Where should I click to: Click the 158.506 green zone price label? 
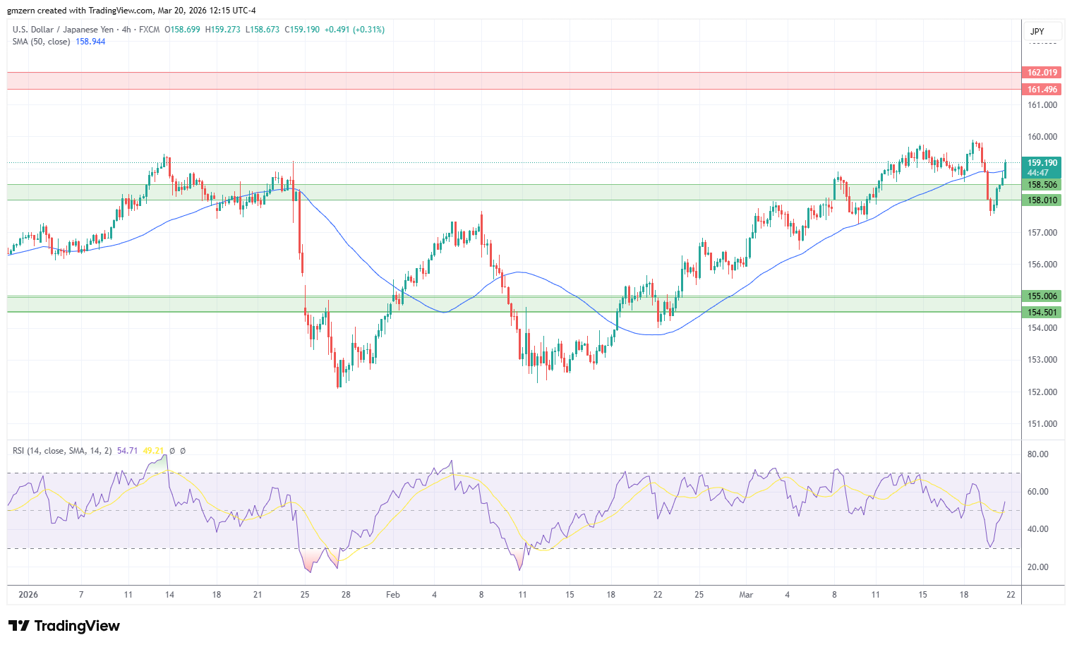[1042, 185]
